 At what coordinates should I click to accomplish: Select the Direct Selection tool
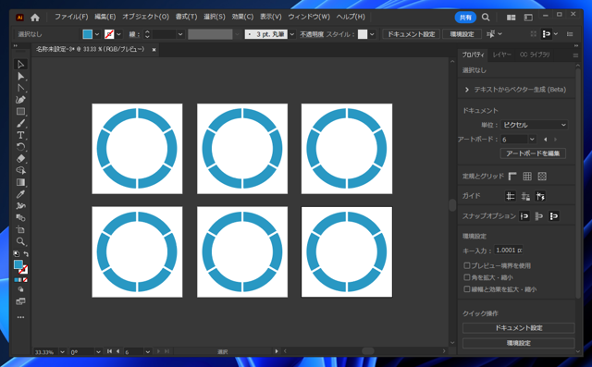20,76
